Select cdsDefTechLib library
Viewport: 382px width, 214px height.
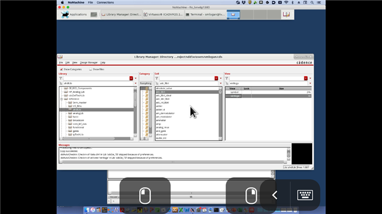[x=76, y=96]
